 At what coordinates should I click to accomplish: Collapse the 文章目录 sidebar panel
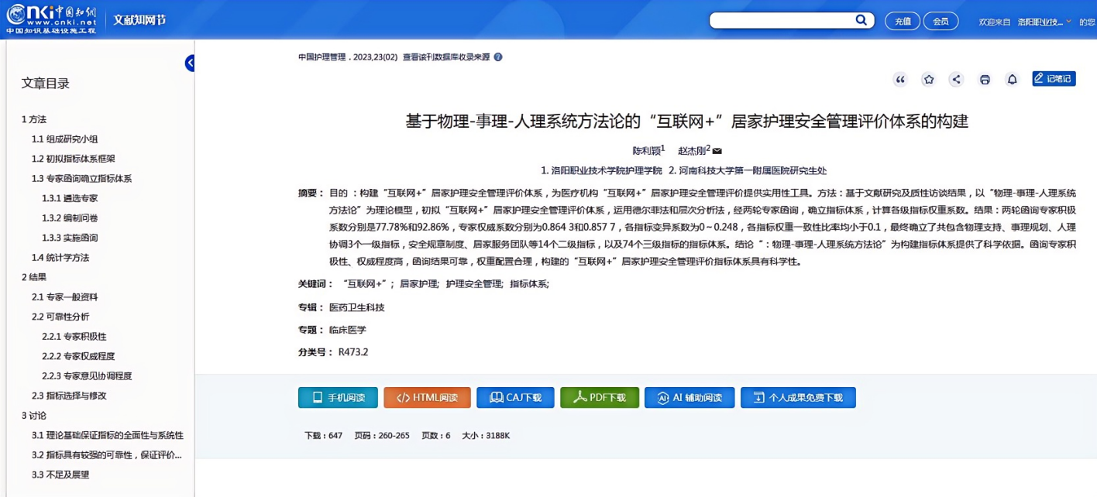[190, 63]
